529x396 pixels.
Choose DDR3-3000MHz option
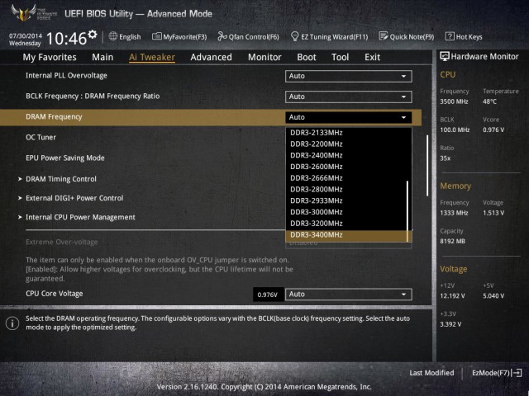[347, 212]
